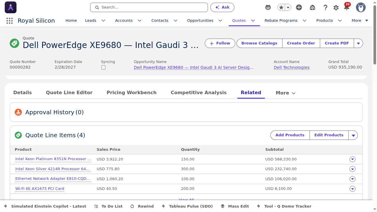The height and width of the screenshot is (212, 377).
Task: Click the Quote Line Items (4) heading
Action: [55, 135]
